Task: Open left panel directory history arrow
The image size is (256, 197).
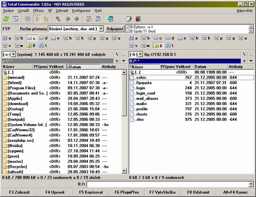Action: point(124,61)
